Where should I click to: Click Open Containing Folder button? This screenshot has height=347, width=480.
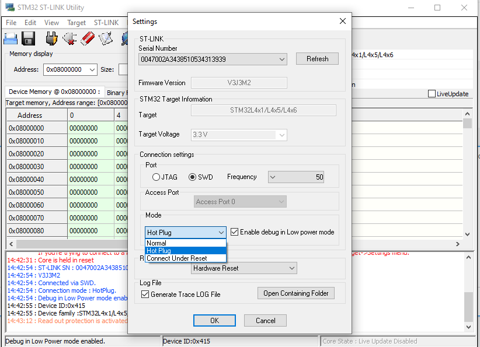point(295,293)
